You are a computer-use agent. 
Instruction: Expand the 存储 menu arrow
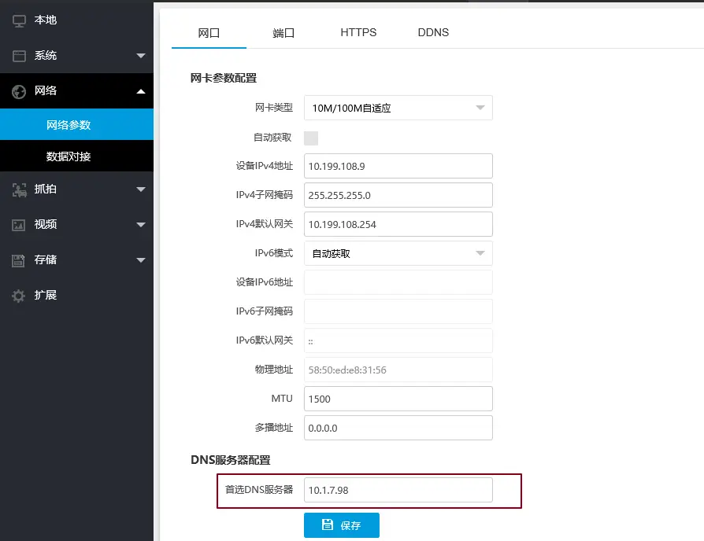(141, 260)
